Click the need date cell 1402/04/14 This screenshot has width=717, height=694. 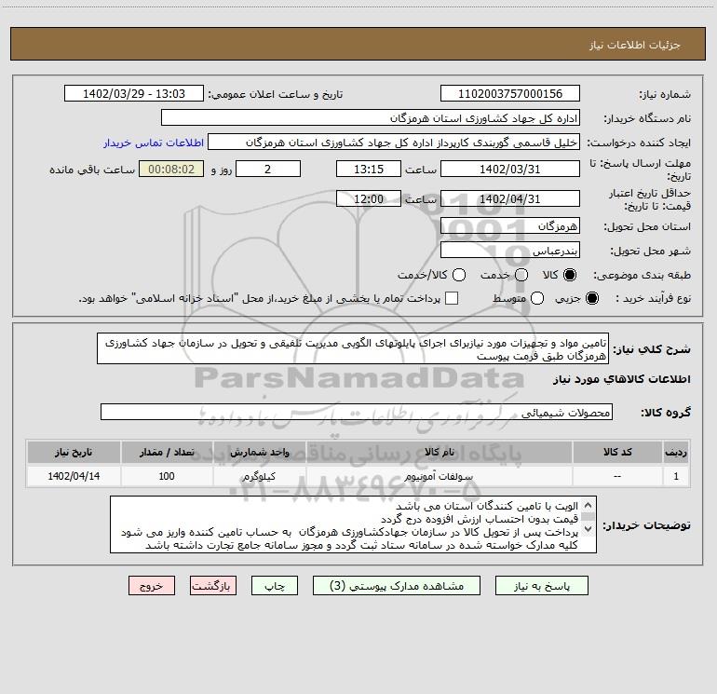pos(74,476)
